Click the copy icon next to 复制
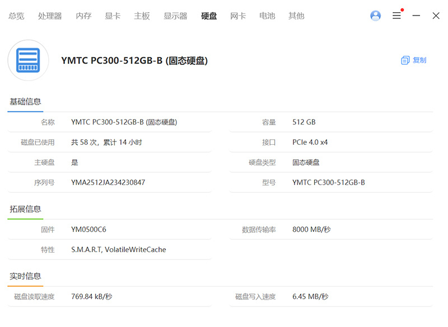Image resolution: width=448 pixels, height=327 pixels. tap(405, 60)
